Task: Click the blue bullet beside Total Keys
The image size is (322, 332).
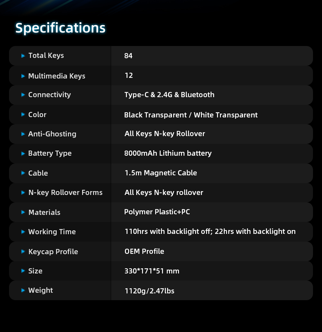Action: [x=23, y=56]
